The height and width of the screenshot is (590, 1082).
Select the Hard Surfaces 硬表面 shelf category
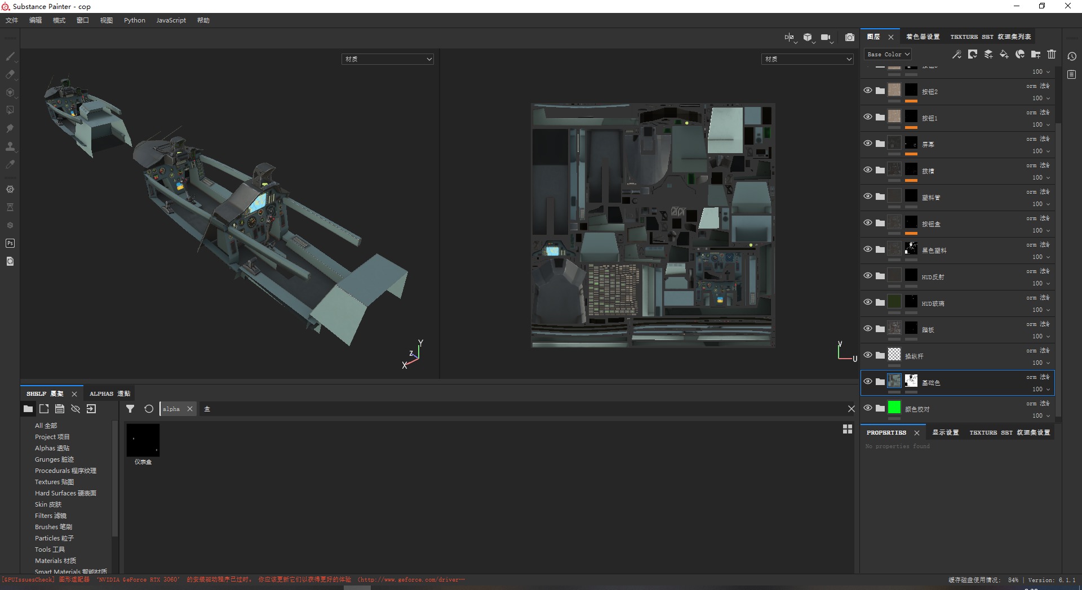tap(65, 493)
